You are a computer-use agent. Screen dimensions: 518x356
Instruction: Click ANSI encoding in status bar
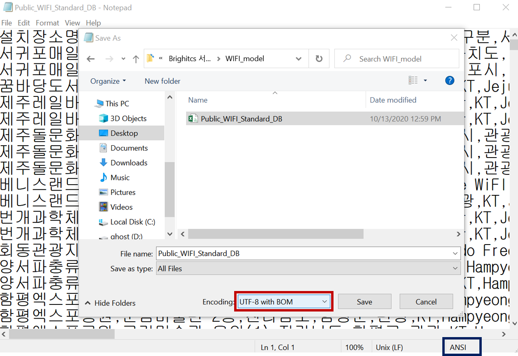[x=459, y=347]
